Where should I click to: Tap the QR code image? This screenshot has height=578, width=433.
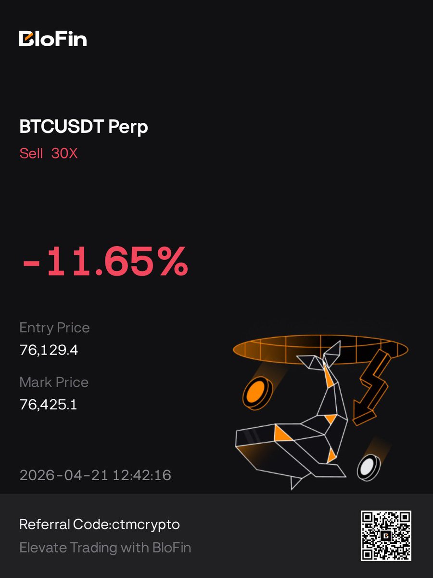(x=386, y=536)
